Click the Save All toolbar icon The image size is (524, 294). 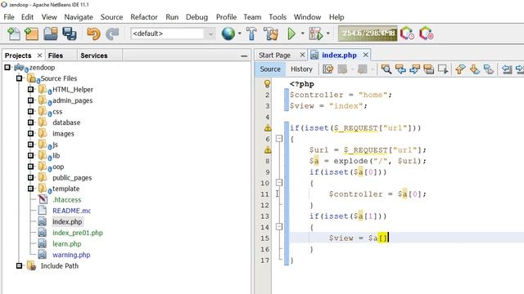click(70, 33)
